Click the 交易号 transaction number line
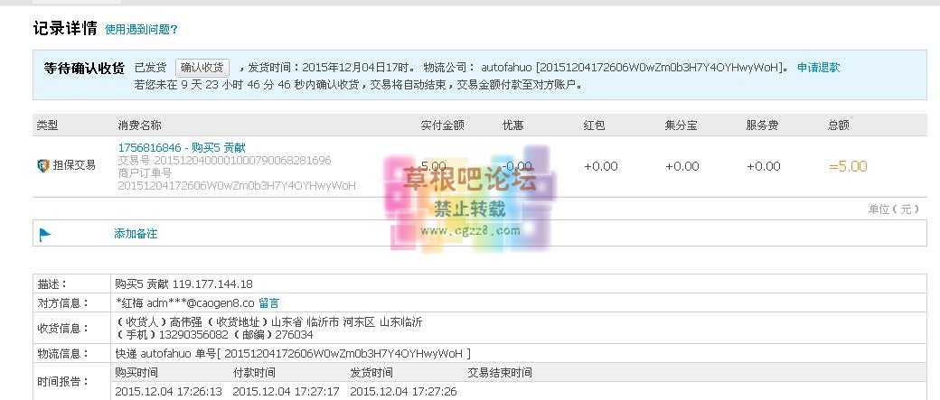The image size is (940, 400). click(224, 161)
